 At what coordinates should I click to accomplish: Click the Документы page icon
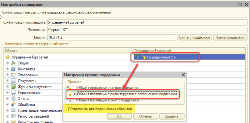coord(13,81)
